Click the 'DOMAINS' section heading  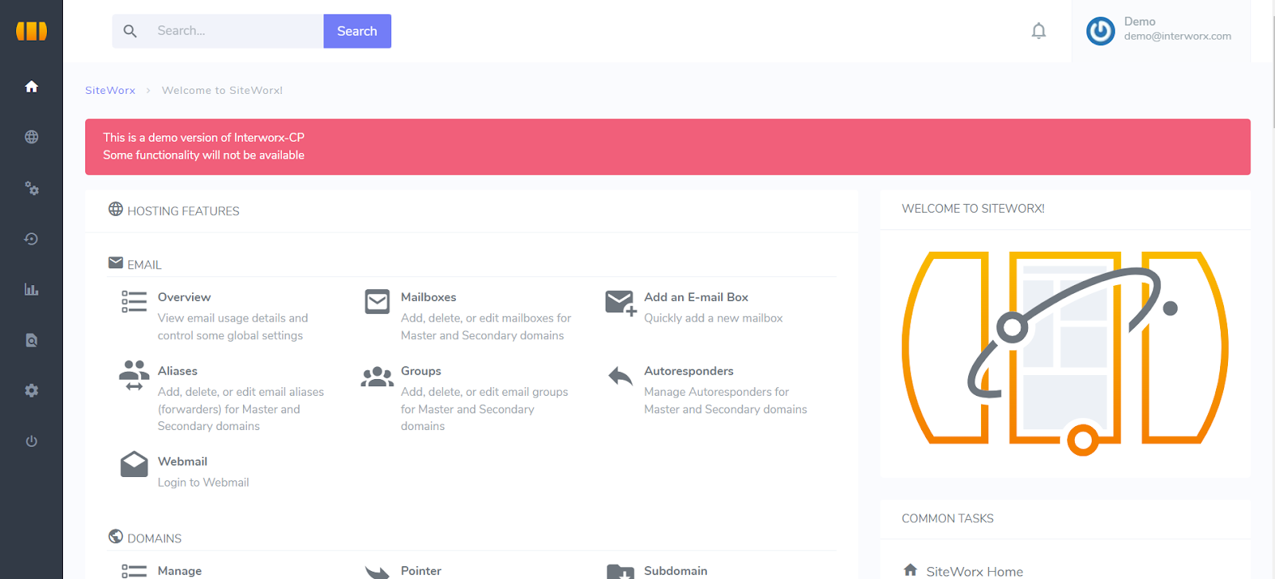click(155, 538)
